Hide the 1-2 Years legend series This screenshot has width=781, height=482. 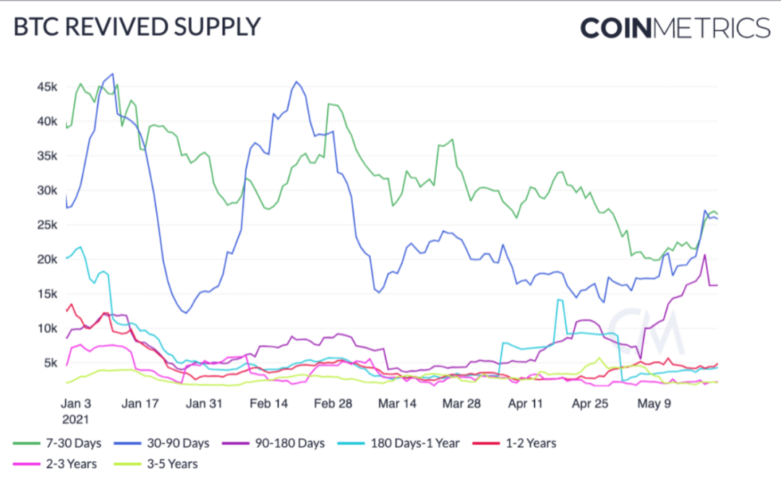pyautogui.click(x=515, y=443)
